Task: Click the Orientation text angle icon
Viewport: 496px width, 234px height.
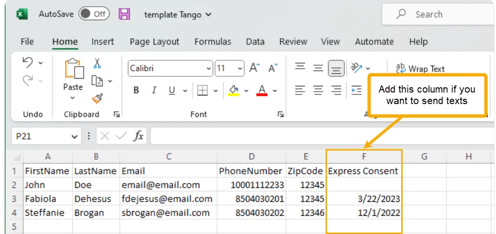Action: [x=357, y=68]
